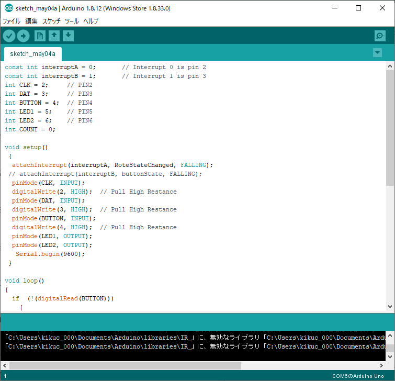This screenshot has width=395, height=381.
Task: Open the ファイル menu
Action: pyautogui.click(x=12, y=21)
